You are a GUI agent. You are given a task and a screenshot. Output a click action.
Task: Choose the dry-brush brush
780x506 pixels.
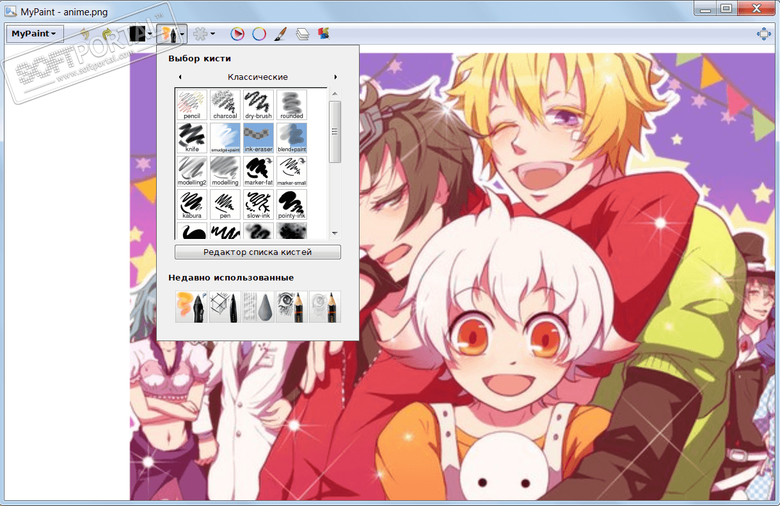click(x=259, y=105)
